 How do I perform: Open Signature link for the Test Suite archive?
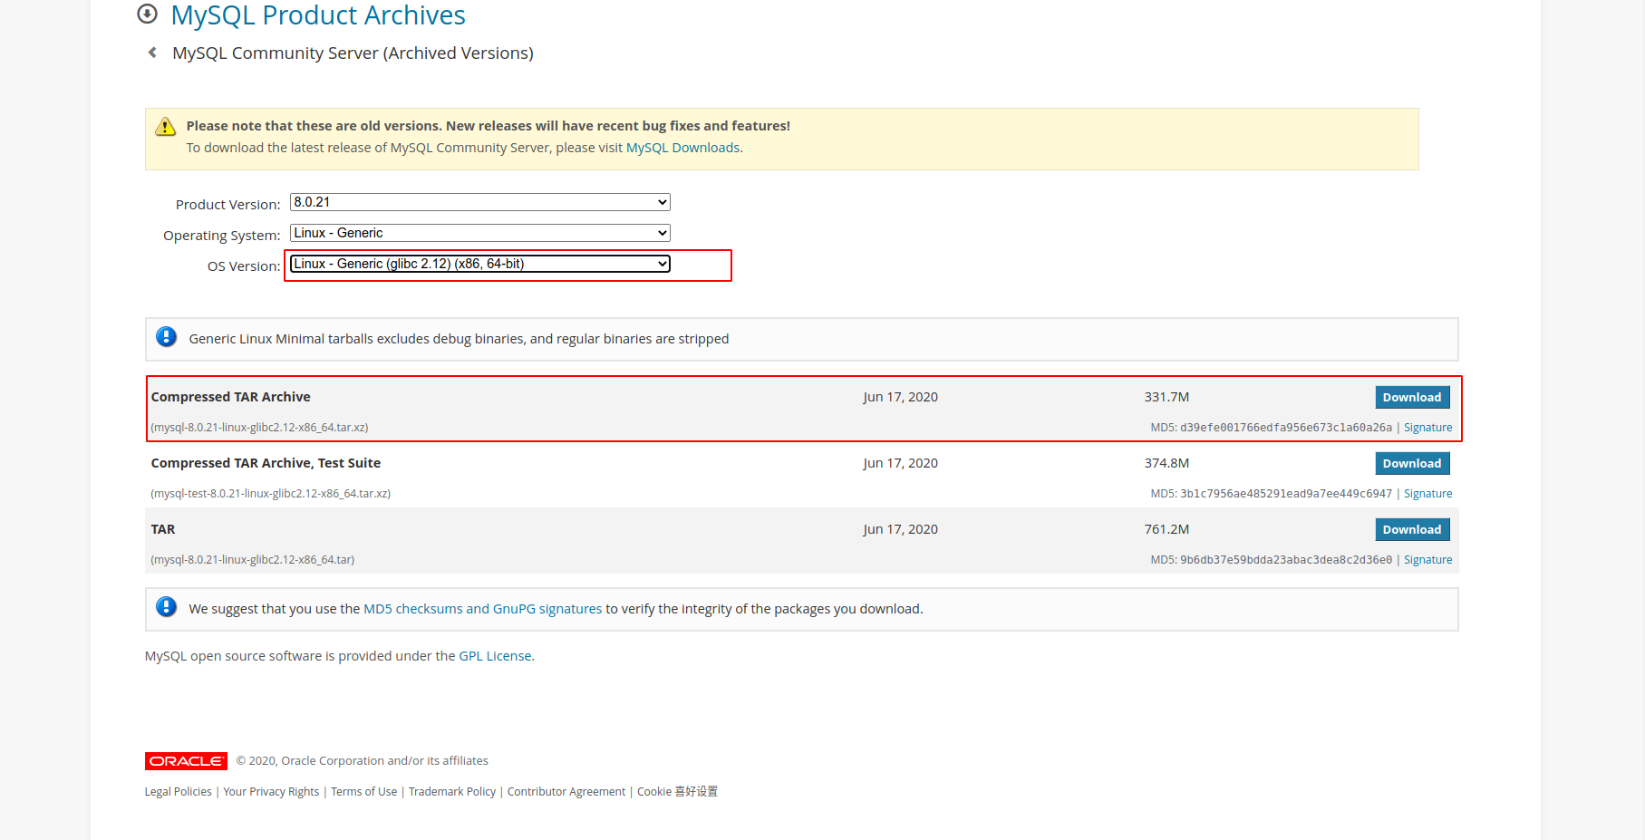(x=1427, y=494)
